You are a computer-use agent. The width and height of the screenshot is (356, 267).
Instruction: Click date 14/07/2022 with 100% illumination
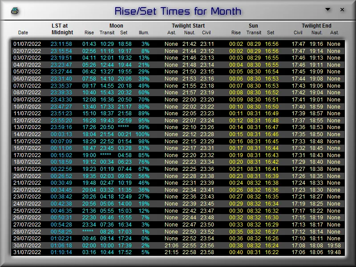(27, 134)
